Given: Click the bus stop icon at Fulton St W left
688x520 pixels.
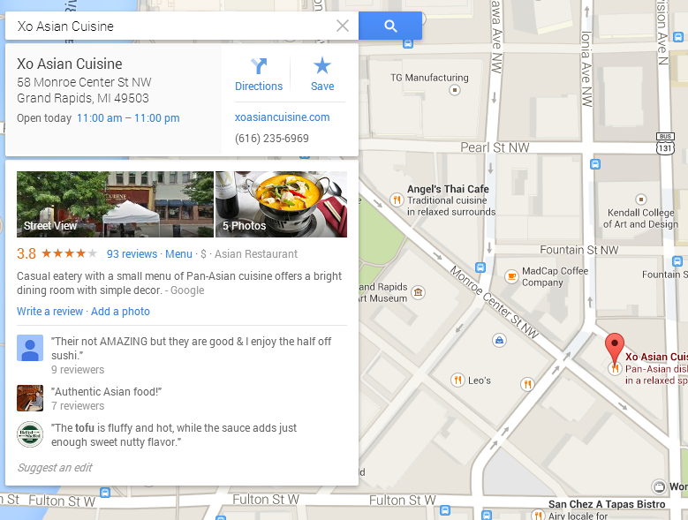Looking at the screenshot, I should tap(105, 493).
